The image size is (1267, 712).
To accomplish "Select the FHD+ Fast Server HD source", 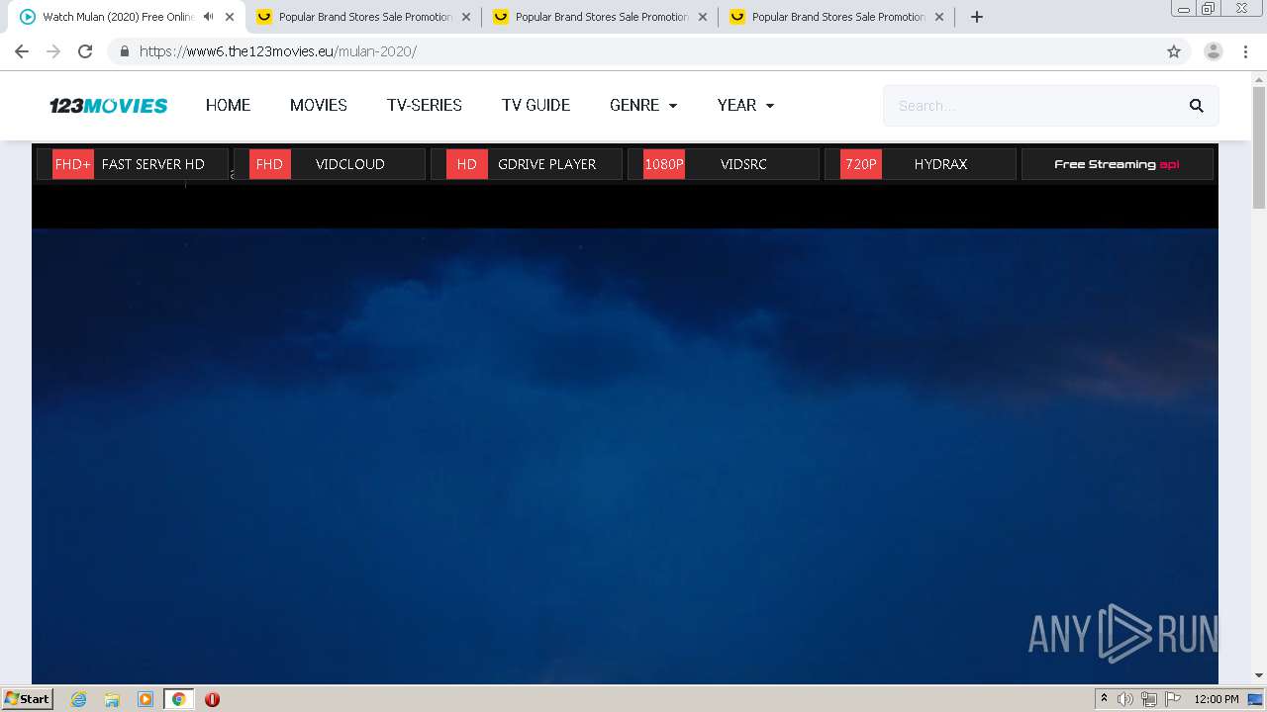I will click(x=133, y=164).
